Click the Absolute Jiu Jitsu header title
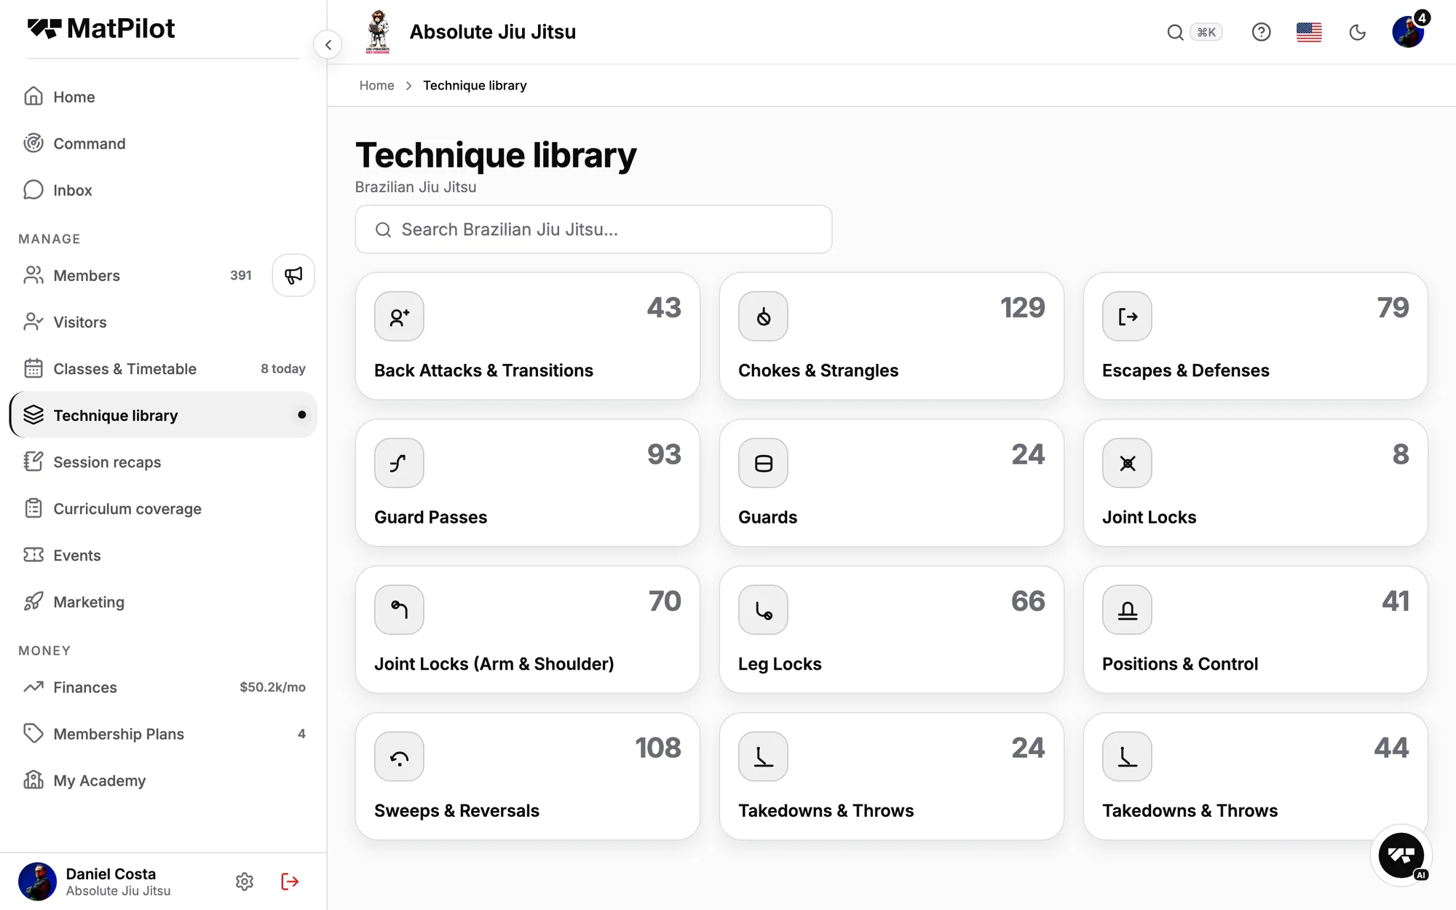Viewport: 1456px width, 910px height. click(493, 32)
